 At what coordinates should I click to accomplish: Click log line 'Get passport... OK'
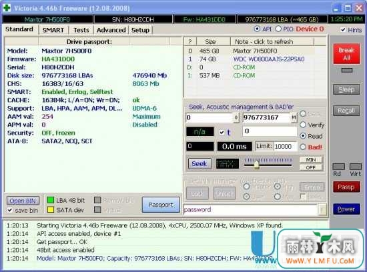coord(62,241)
